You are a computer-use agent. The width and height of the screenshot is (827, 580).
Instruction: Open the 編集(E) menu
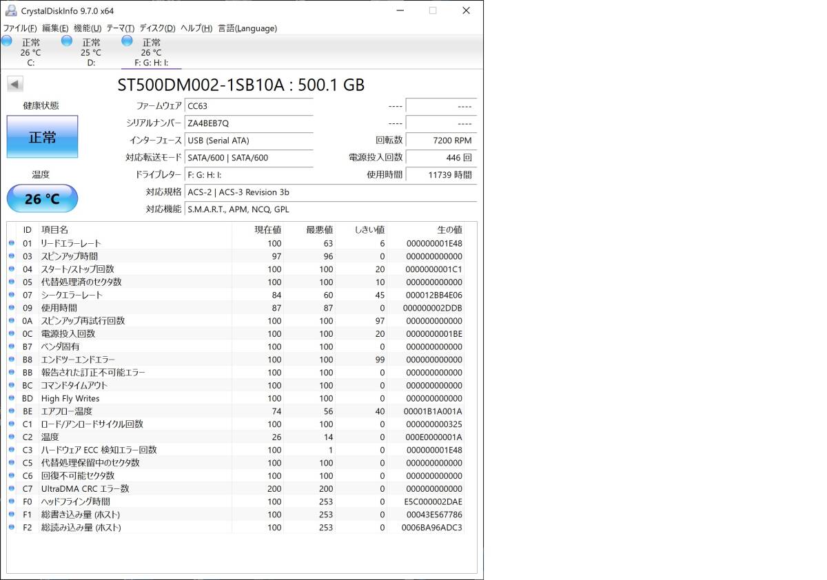point(55,28)
